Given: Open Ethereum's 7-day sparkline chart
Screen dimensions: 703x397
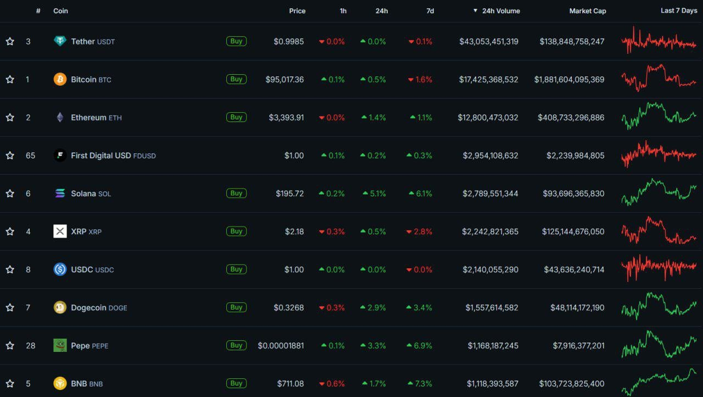Looking at the screenshot, I should (x=659, y=116).
